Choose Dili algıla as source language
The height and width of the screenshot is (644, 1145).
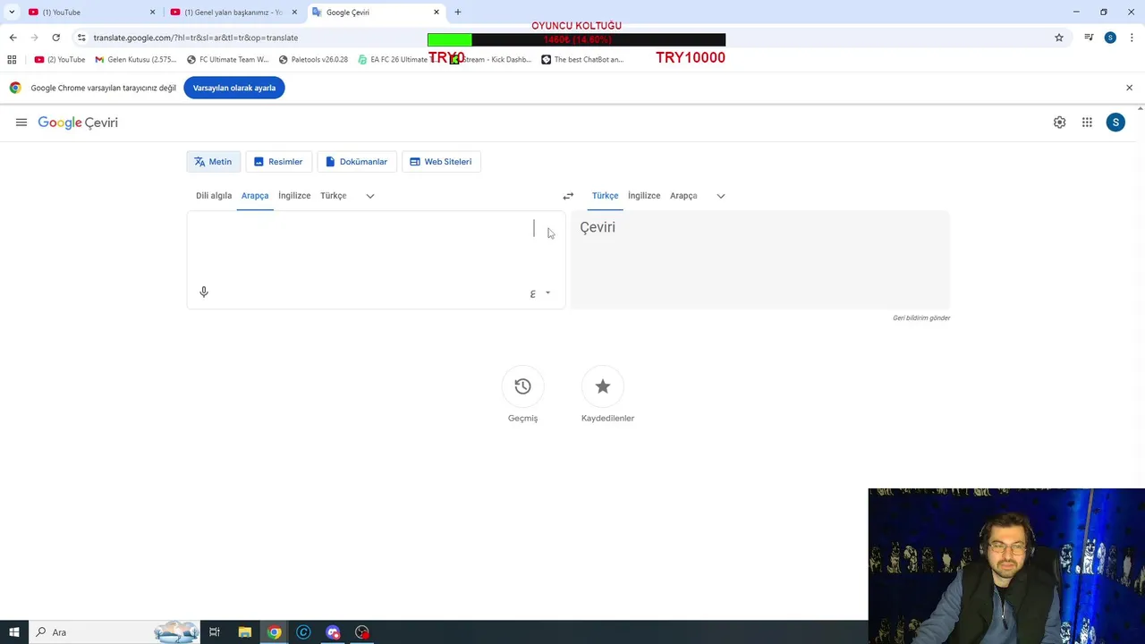[214, 196]
